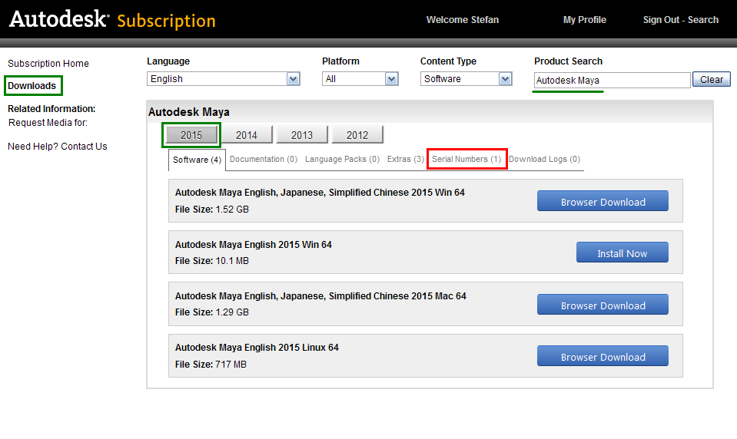Click 'File Size: 10.1 MB' text
The width and height of the screenshot is (737, 439).
point(212,261)
